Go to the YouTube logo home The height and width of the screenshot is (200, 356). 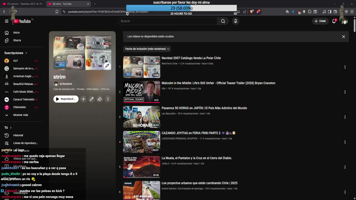coord(22,21)
